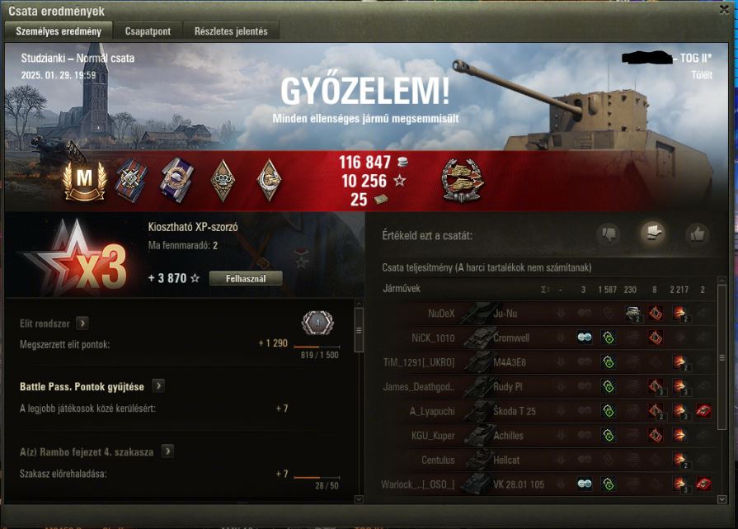Click the thumbs-up battle rating icon
Viewport: 738px width, 529px height.
tap(697, 234)
